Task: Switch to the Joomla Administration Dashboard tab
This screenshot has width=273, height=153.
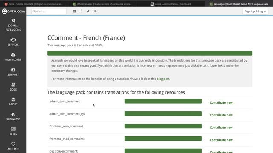Action: point(171,4)
